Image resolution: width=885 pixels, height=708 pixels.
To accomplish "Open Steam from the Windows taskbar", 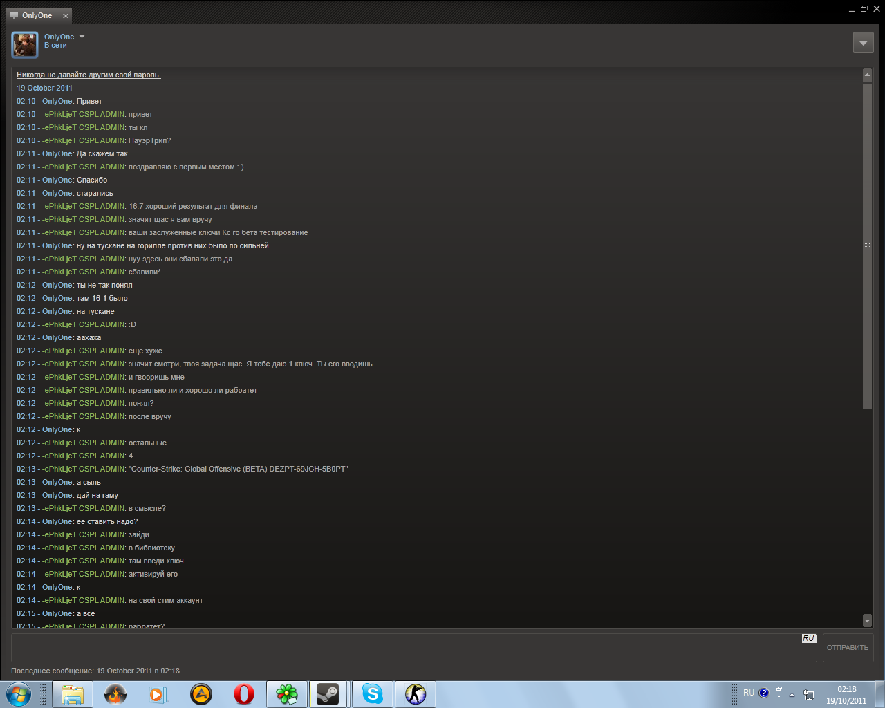I will pos(328,694).
